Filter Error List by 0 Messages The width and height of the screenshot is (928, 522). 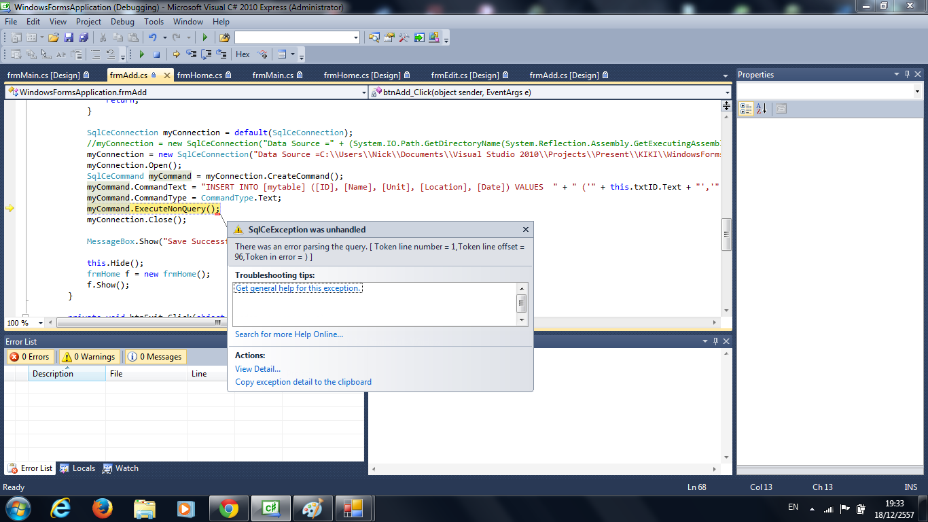click(155, 357)
